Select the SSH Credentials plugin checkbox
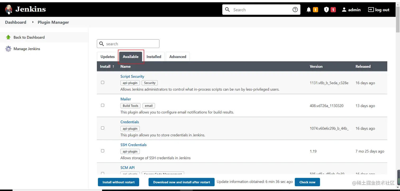This screenshot has width=400, height=191. (103, 151)
